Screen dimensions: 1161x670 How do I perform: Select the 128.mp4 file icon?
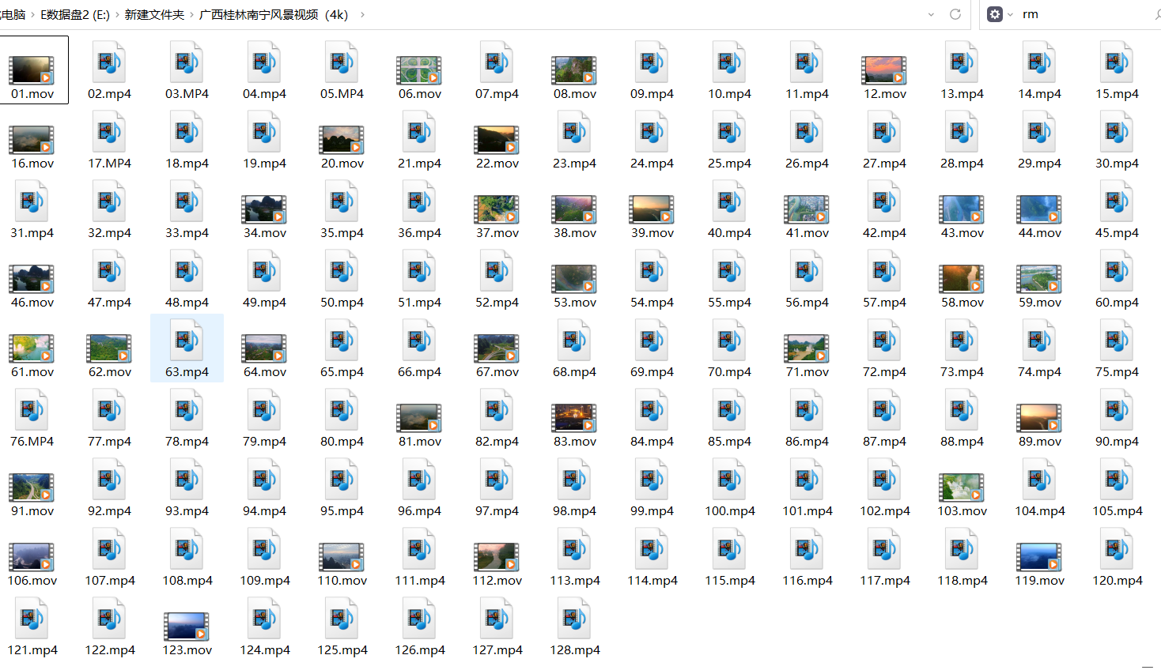pyautogui.click(x=574, y=619)
